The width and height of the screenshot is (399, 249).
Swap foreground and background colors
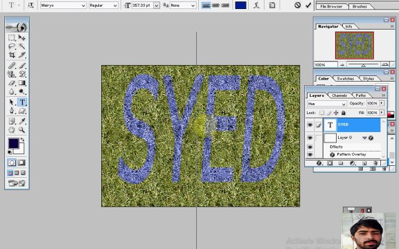(x=22, y=140)
